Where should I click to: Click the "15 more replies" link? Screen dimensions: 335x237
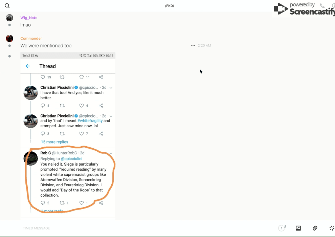tap(54, 142)
